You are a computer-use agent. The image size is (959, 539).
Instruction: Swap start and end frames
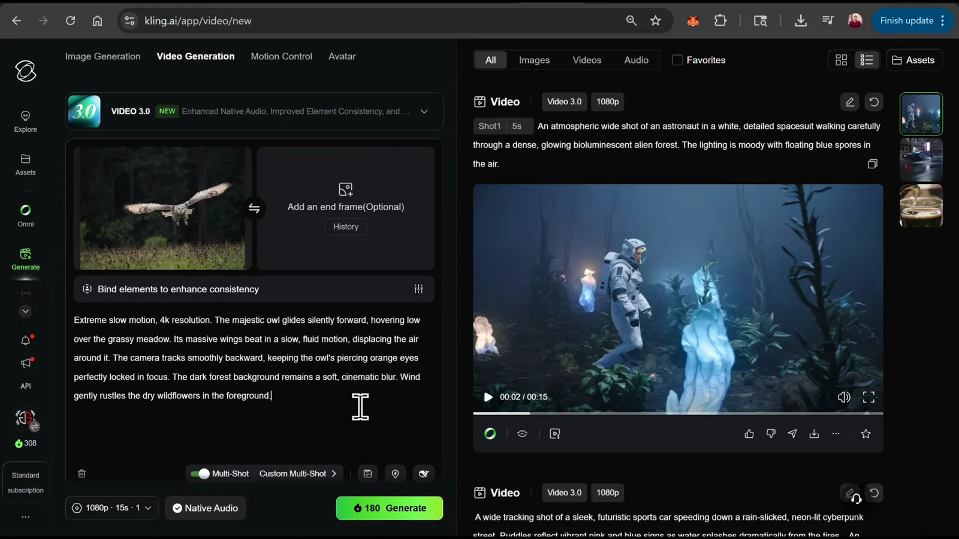pos(254,208)
